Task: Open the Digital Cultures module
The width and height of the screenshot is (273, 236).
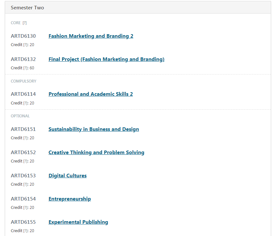Action: tap(67, 176)
